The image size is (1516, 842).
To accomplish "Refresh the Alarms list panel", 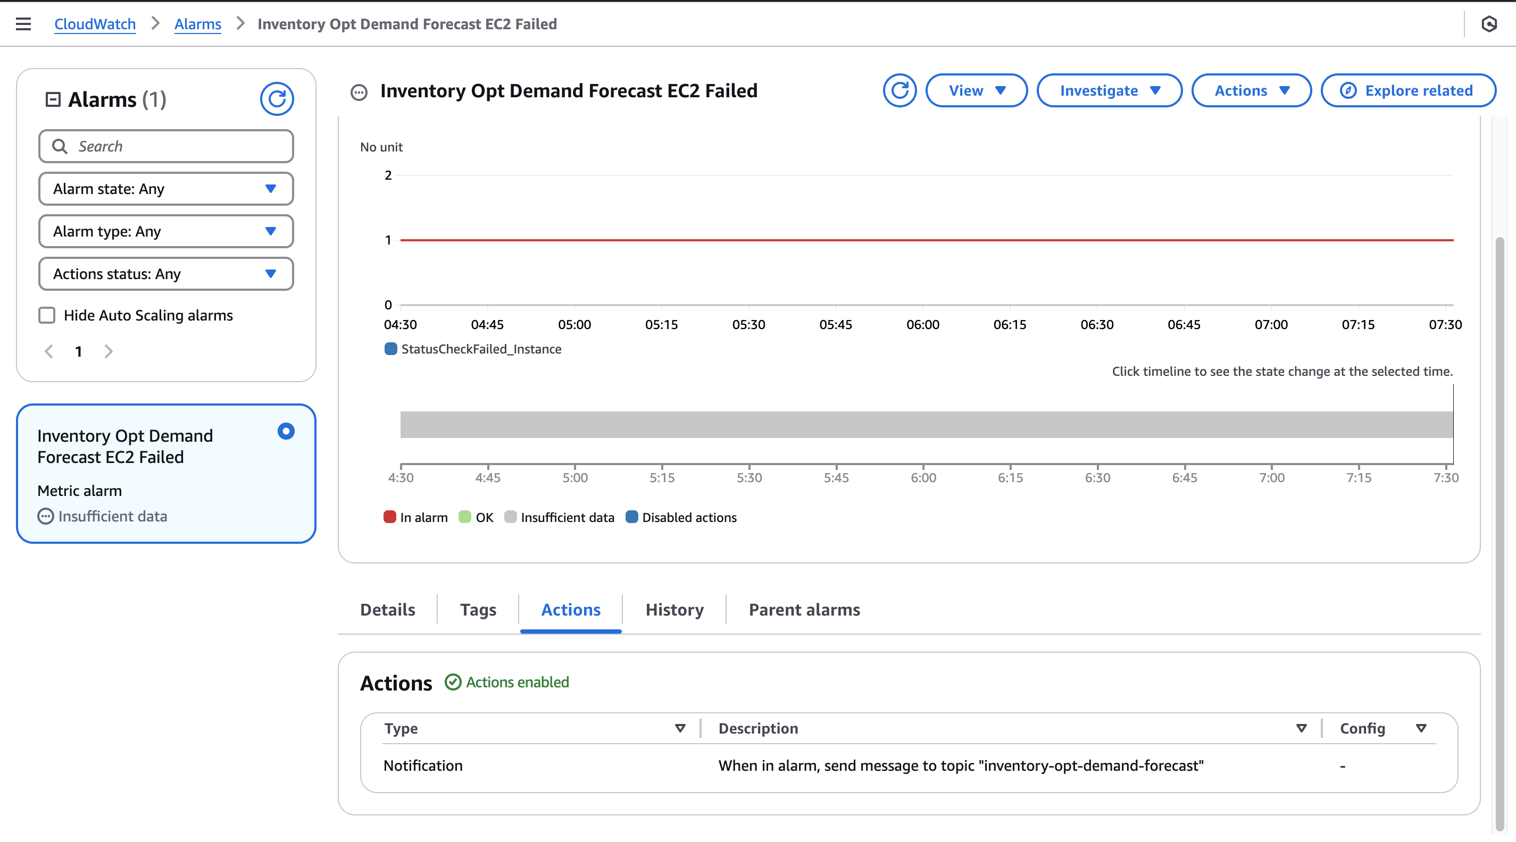I will click(277, 99).
